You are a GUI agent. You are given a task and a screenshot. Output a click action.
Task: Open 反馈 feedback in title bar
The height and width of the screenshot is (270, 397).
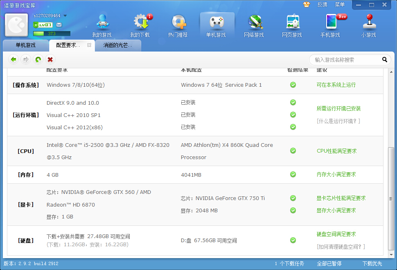click(x=322, y=5)
